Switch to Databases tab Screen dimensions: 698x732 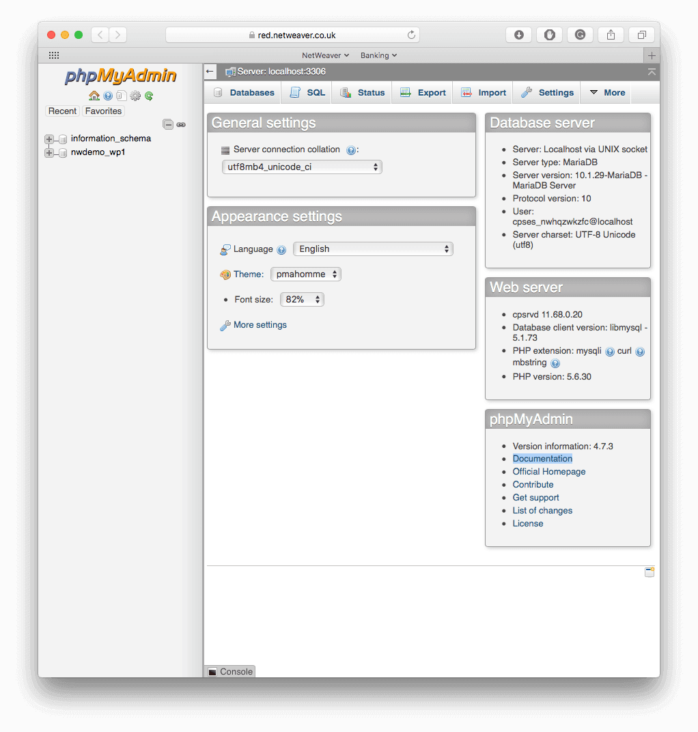click(x=244, y=92)
